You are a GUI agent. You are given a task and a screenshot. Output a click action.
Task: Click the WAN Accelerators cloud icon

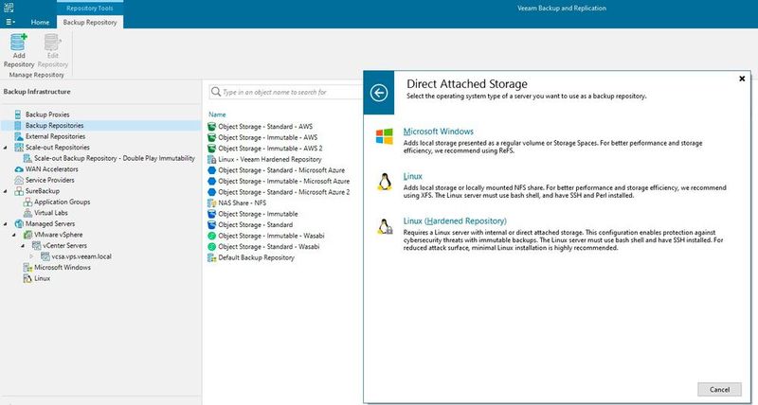click(x=18, y=169)
